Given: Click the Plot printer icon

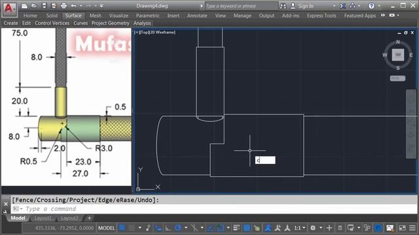Looking at the screenshot, I should [64, 6].
